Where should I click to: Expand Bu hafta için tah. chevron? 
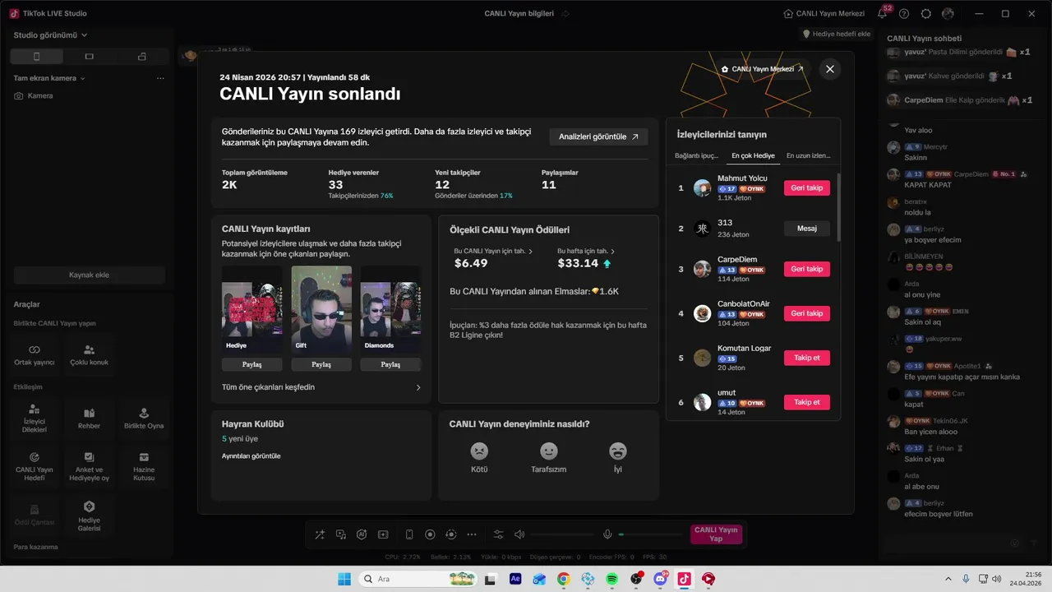613,252
